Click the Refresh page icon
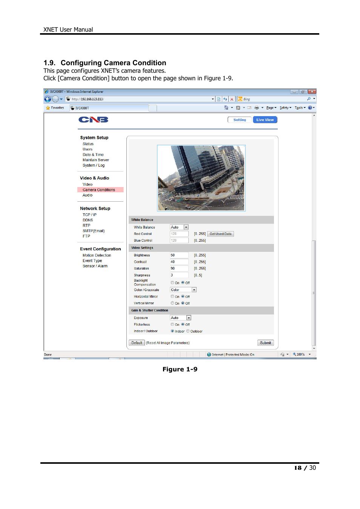This screenshot has width=360, height=509. click(225, 99)
